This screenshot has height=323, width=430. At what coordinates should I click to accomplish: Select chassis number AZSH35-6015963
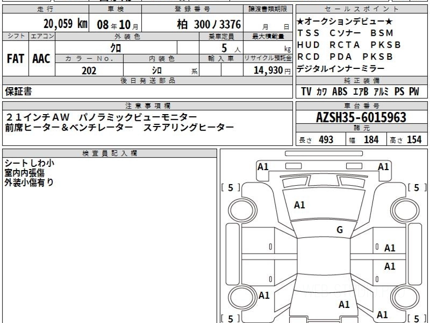(x=361, y=117)
